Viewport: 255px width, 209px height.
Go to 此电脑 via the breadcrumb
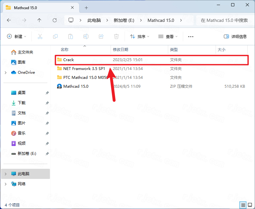coord(94,20)
